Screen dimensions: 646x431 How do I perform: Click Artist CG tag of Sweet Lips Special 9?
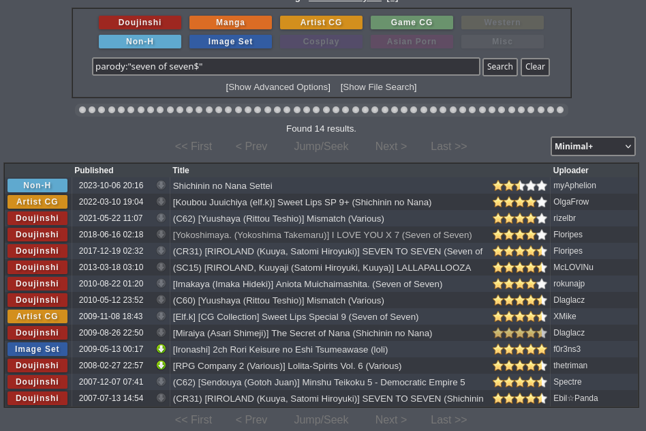37,316
